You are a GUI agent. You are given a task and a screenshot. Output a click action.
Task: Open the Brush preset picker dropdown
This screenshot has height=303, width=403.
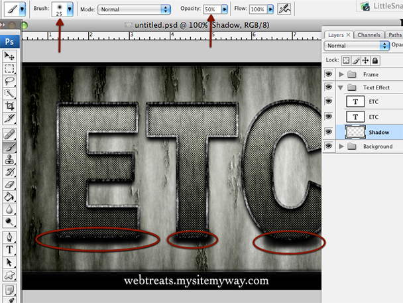70,9
